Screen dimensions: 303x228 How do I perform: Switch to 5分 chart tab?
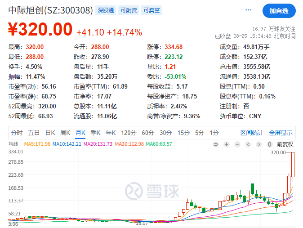[200, 133]
